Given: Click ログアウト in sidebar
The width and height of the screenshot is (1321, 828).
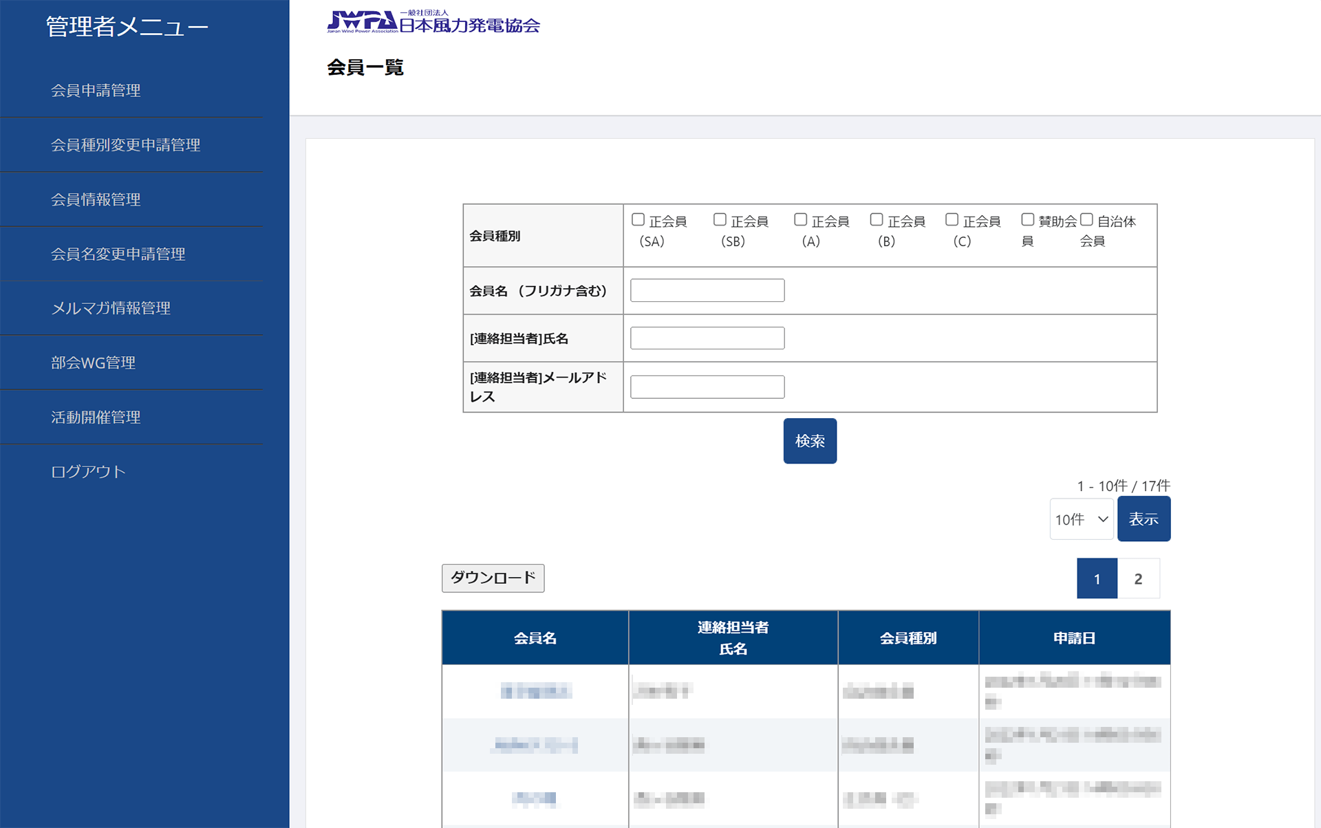Looking at the screenshot, I should [88, 471].
